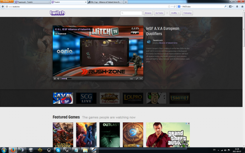Select the cartoon singer with headphones thumbnail
245x153 pixels.
point(156,98)
